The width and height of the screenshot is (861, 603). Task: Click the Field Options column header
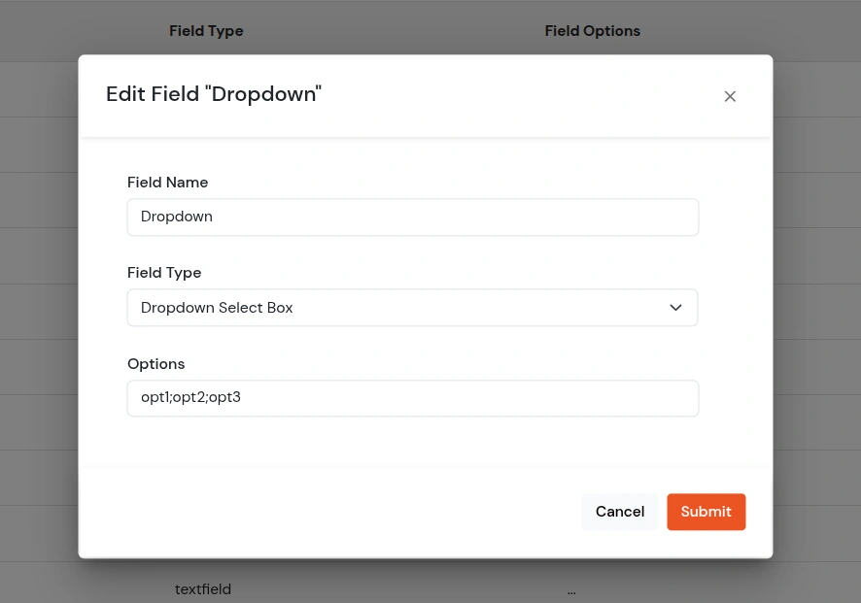point(592,30)
